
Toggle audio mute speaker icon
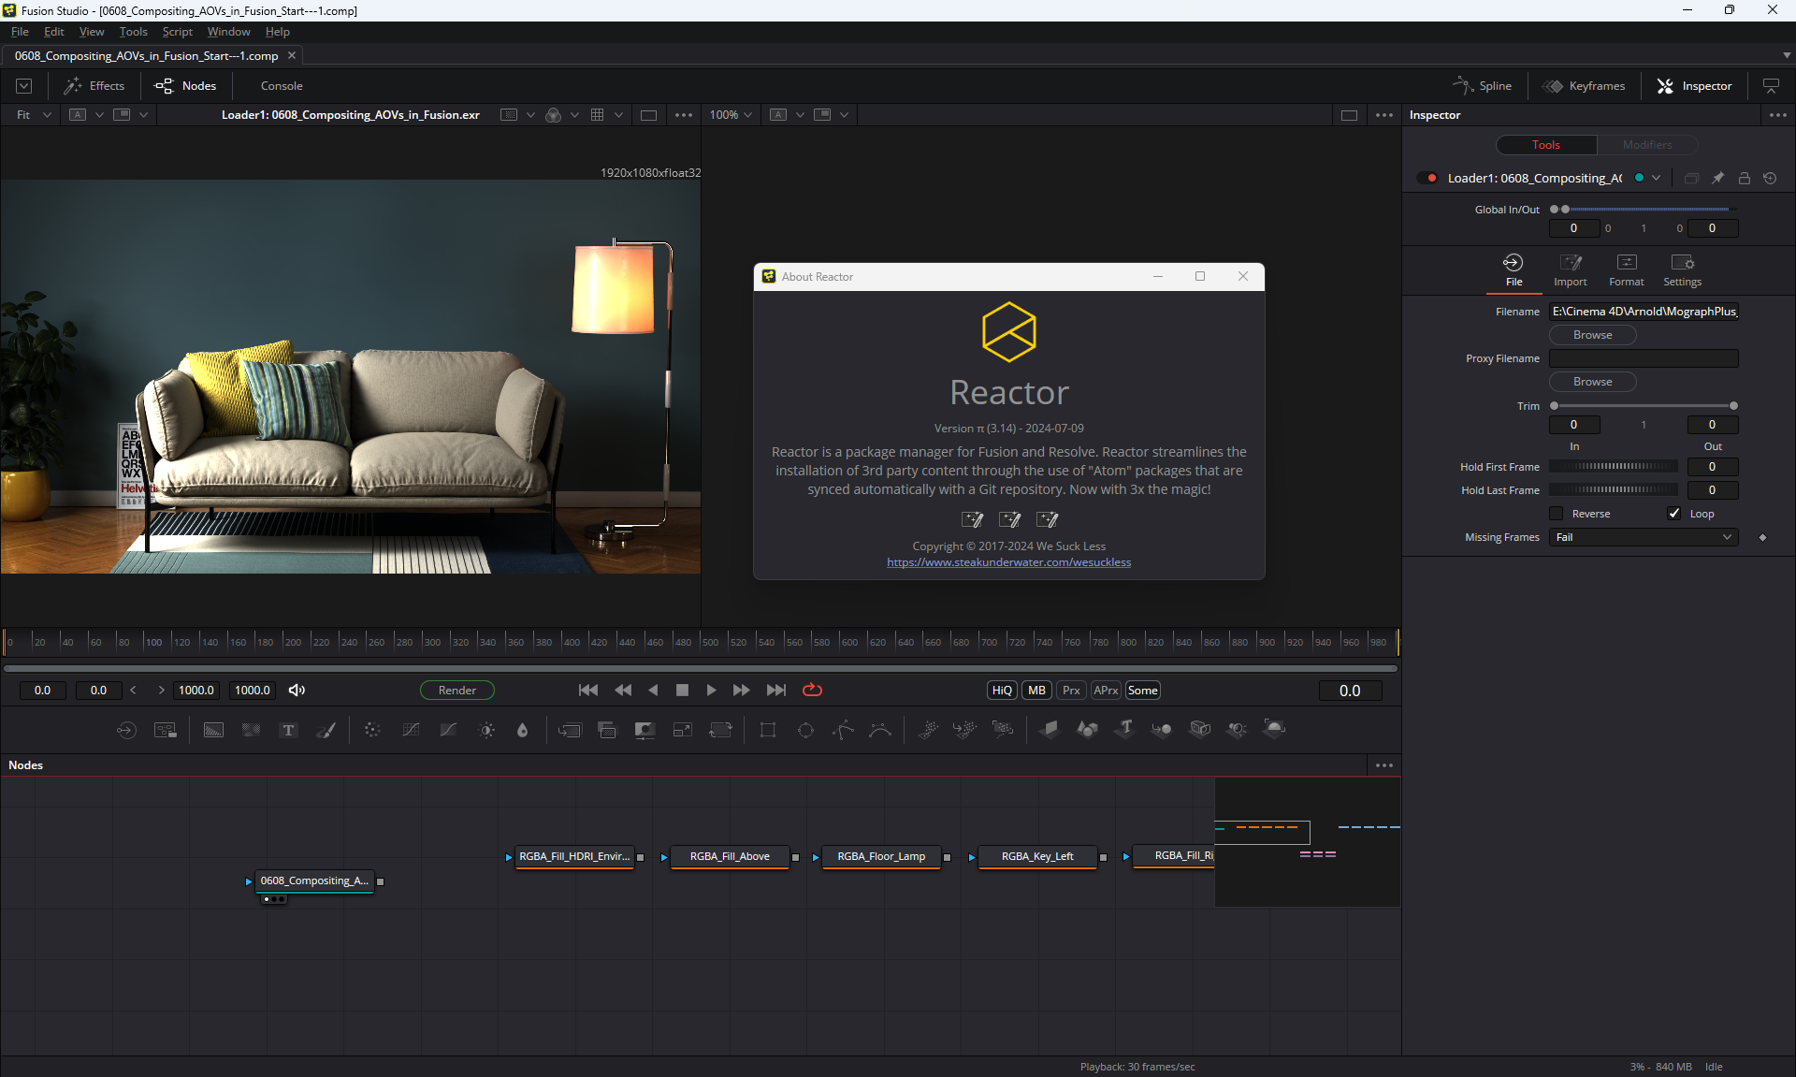(x=297, y=691)
